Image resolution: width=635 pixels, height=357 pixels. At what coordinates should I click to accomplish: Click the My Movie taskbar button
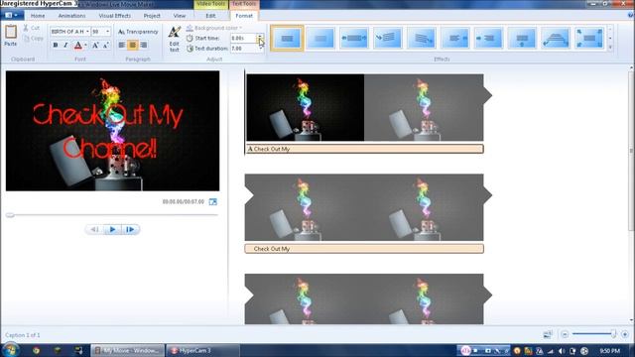127,350
